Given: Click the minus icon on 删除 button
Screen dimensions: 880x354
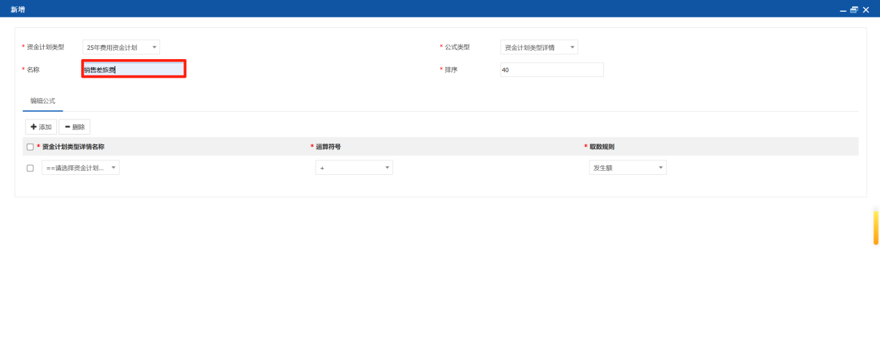Looking at the screenshot, I should 67,127.
